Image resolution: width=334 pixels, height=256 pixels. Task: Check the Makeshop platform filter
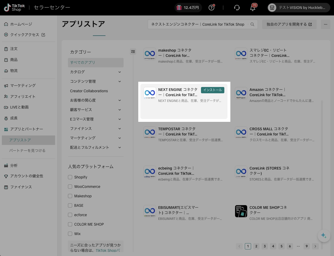[x=70, y=196]
